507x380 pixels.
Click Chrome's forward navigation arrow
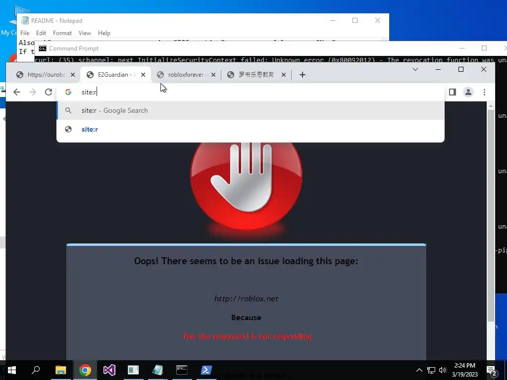coord(33,92)
